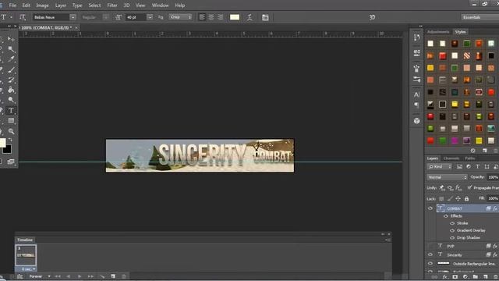The image size is (499, 281).
Task: Filter layers by pixel image icon
Action: point(459,166)
